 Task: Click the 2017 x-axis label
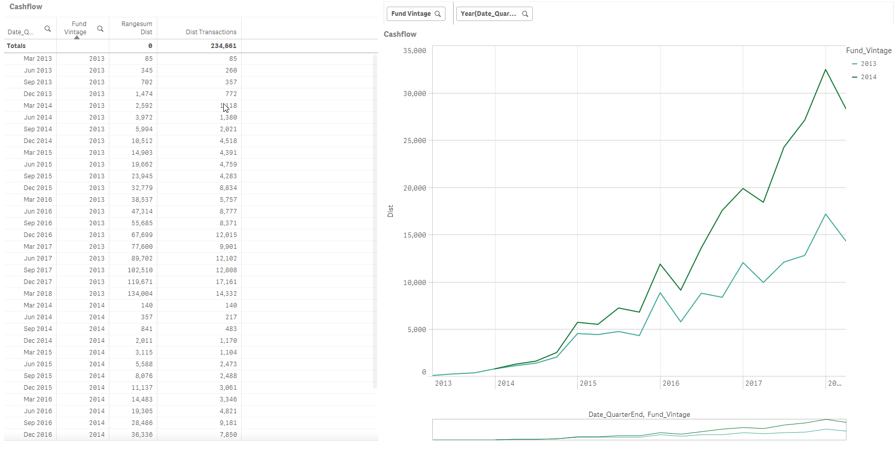(x=754, y=383)
